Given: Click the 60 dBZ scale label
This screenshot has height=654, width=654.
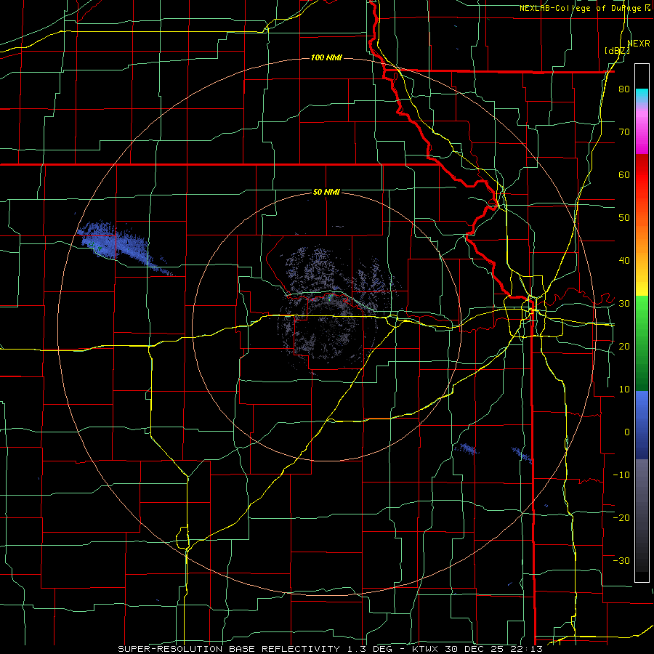Looking at the screenshot, I should (624, 174).
